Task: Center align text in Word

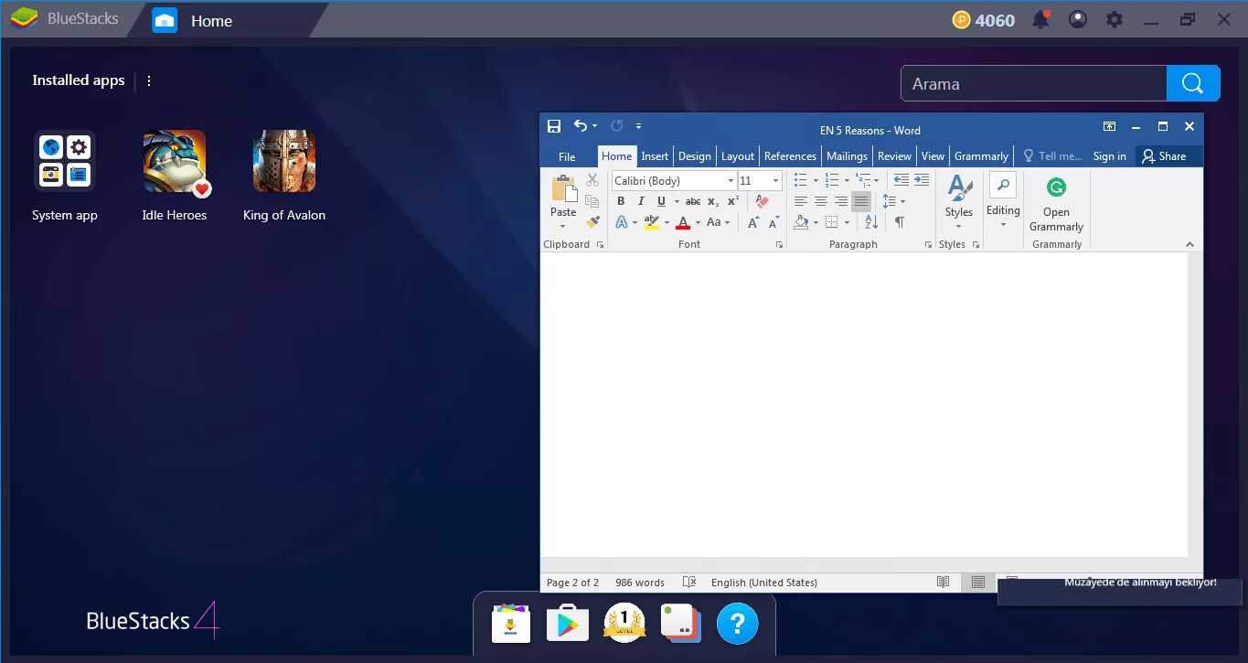Action: pyautogui.click(x=821, y=201)
